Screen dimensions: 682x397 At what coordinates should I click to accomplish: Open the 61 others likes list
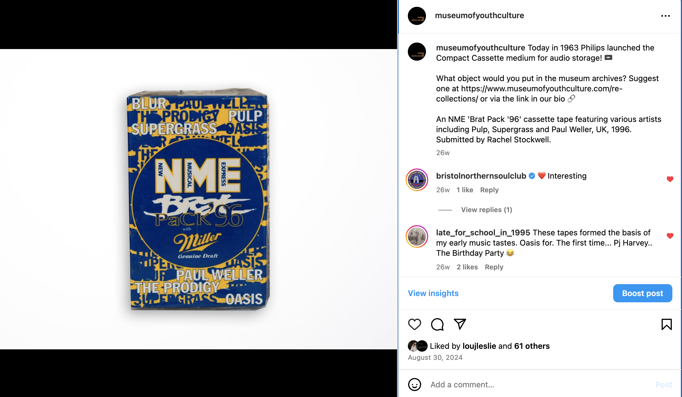pos(532,346)
